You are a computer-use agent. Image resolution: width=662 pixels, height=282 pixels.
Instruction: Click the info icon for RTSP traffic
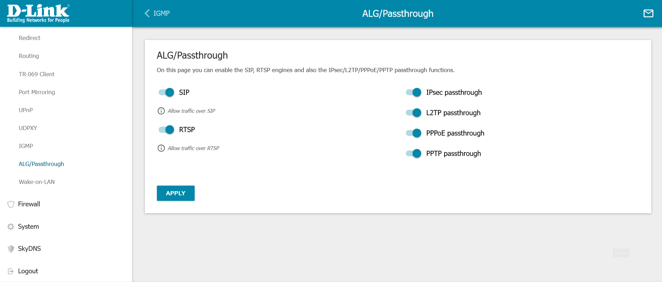[161, 148]
